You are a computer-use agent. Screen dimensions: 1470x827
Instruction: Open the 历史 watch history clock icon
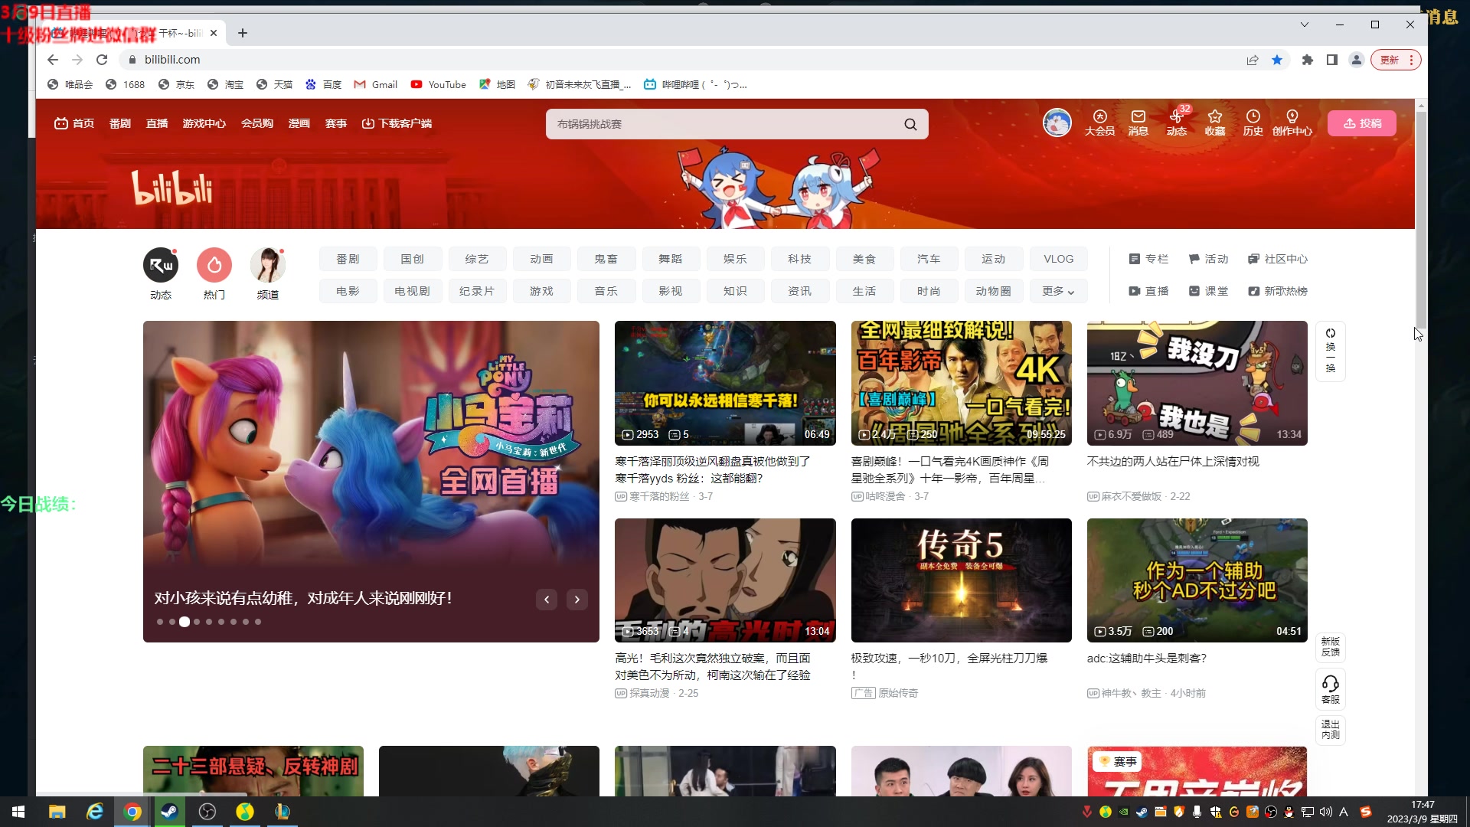[1253, 123]
